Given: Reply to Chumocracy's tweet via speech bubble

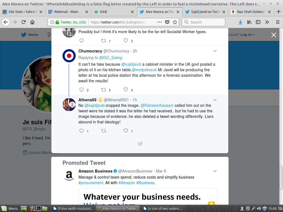Looking at the screenshot, I should click(x=82, y=90).
